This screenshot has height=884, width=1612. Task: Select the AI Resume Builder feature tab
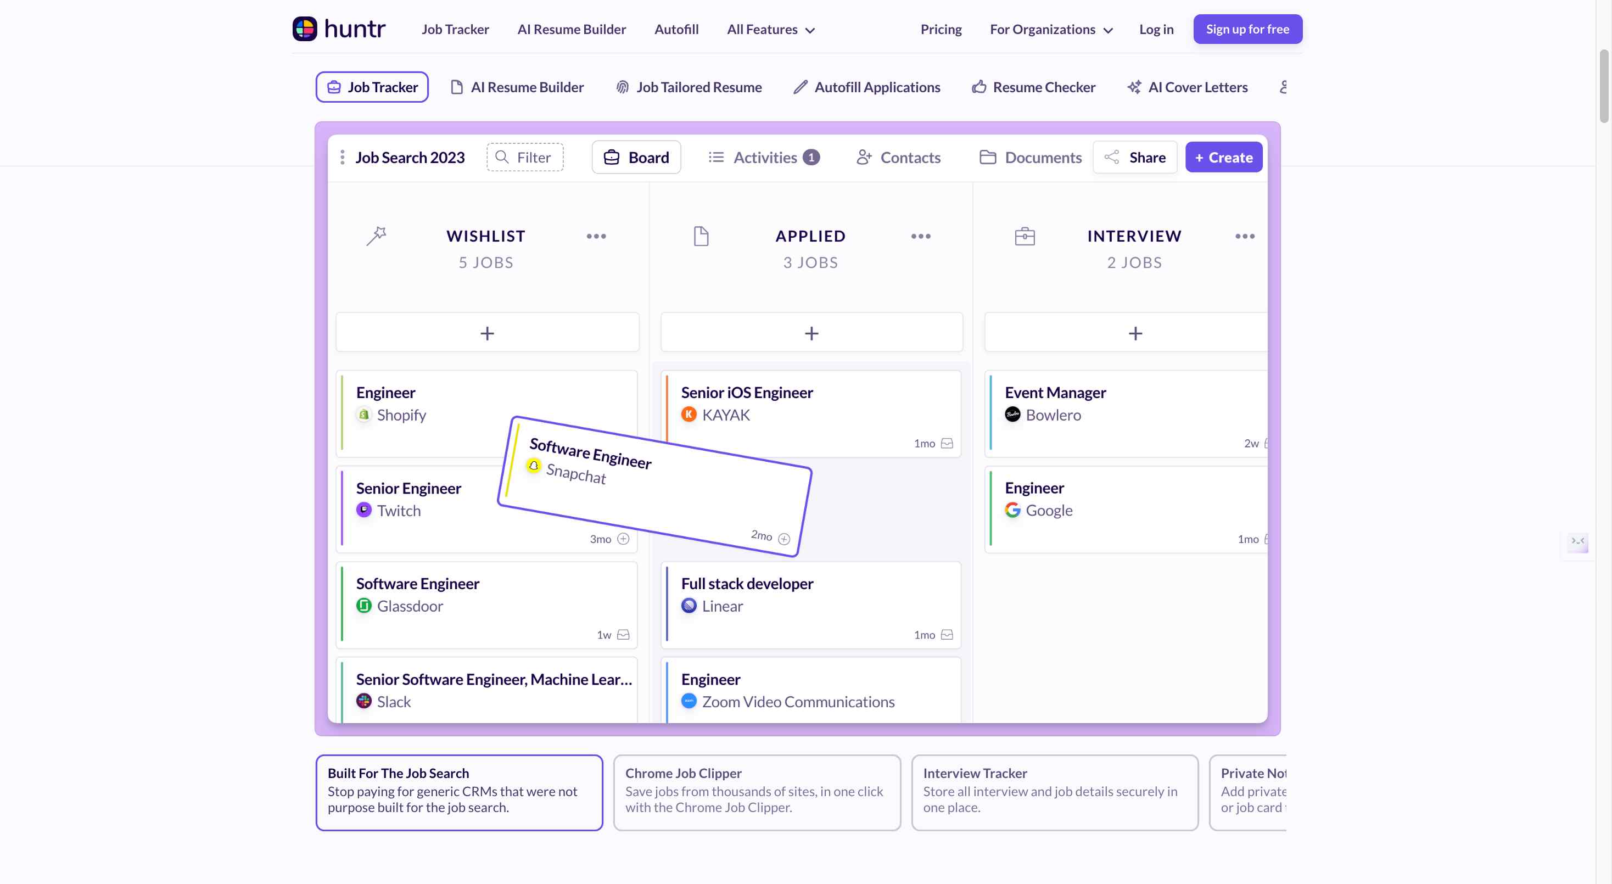tap(517, 87)
